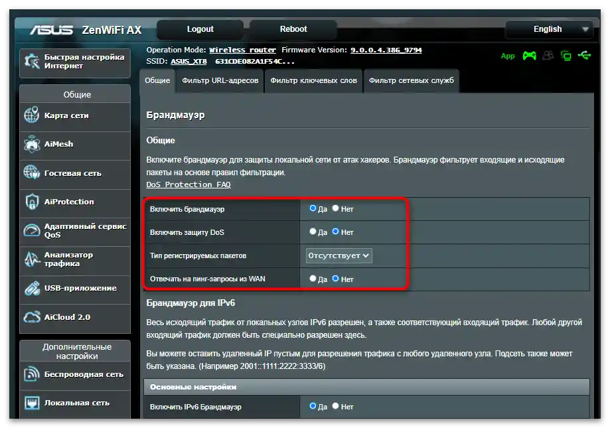Select Нет for Включить IPv6 Брандмауэр

pos(335,406)
